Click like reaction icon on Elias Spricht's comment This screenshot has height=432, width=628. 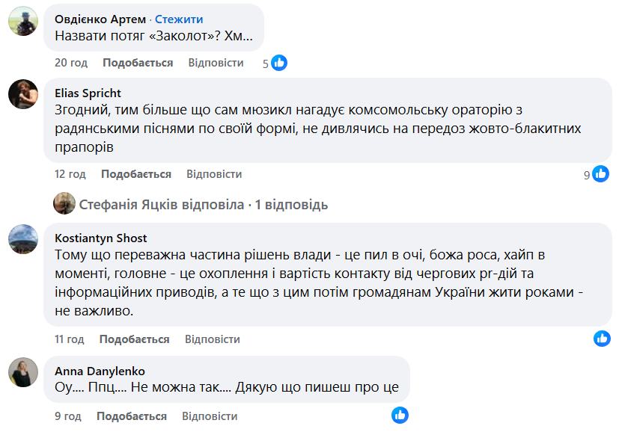(601, 174)
